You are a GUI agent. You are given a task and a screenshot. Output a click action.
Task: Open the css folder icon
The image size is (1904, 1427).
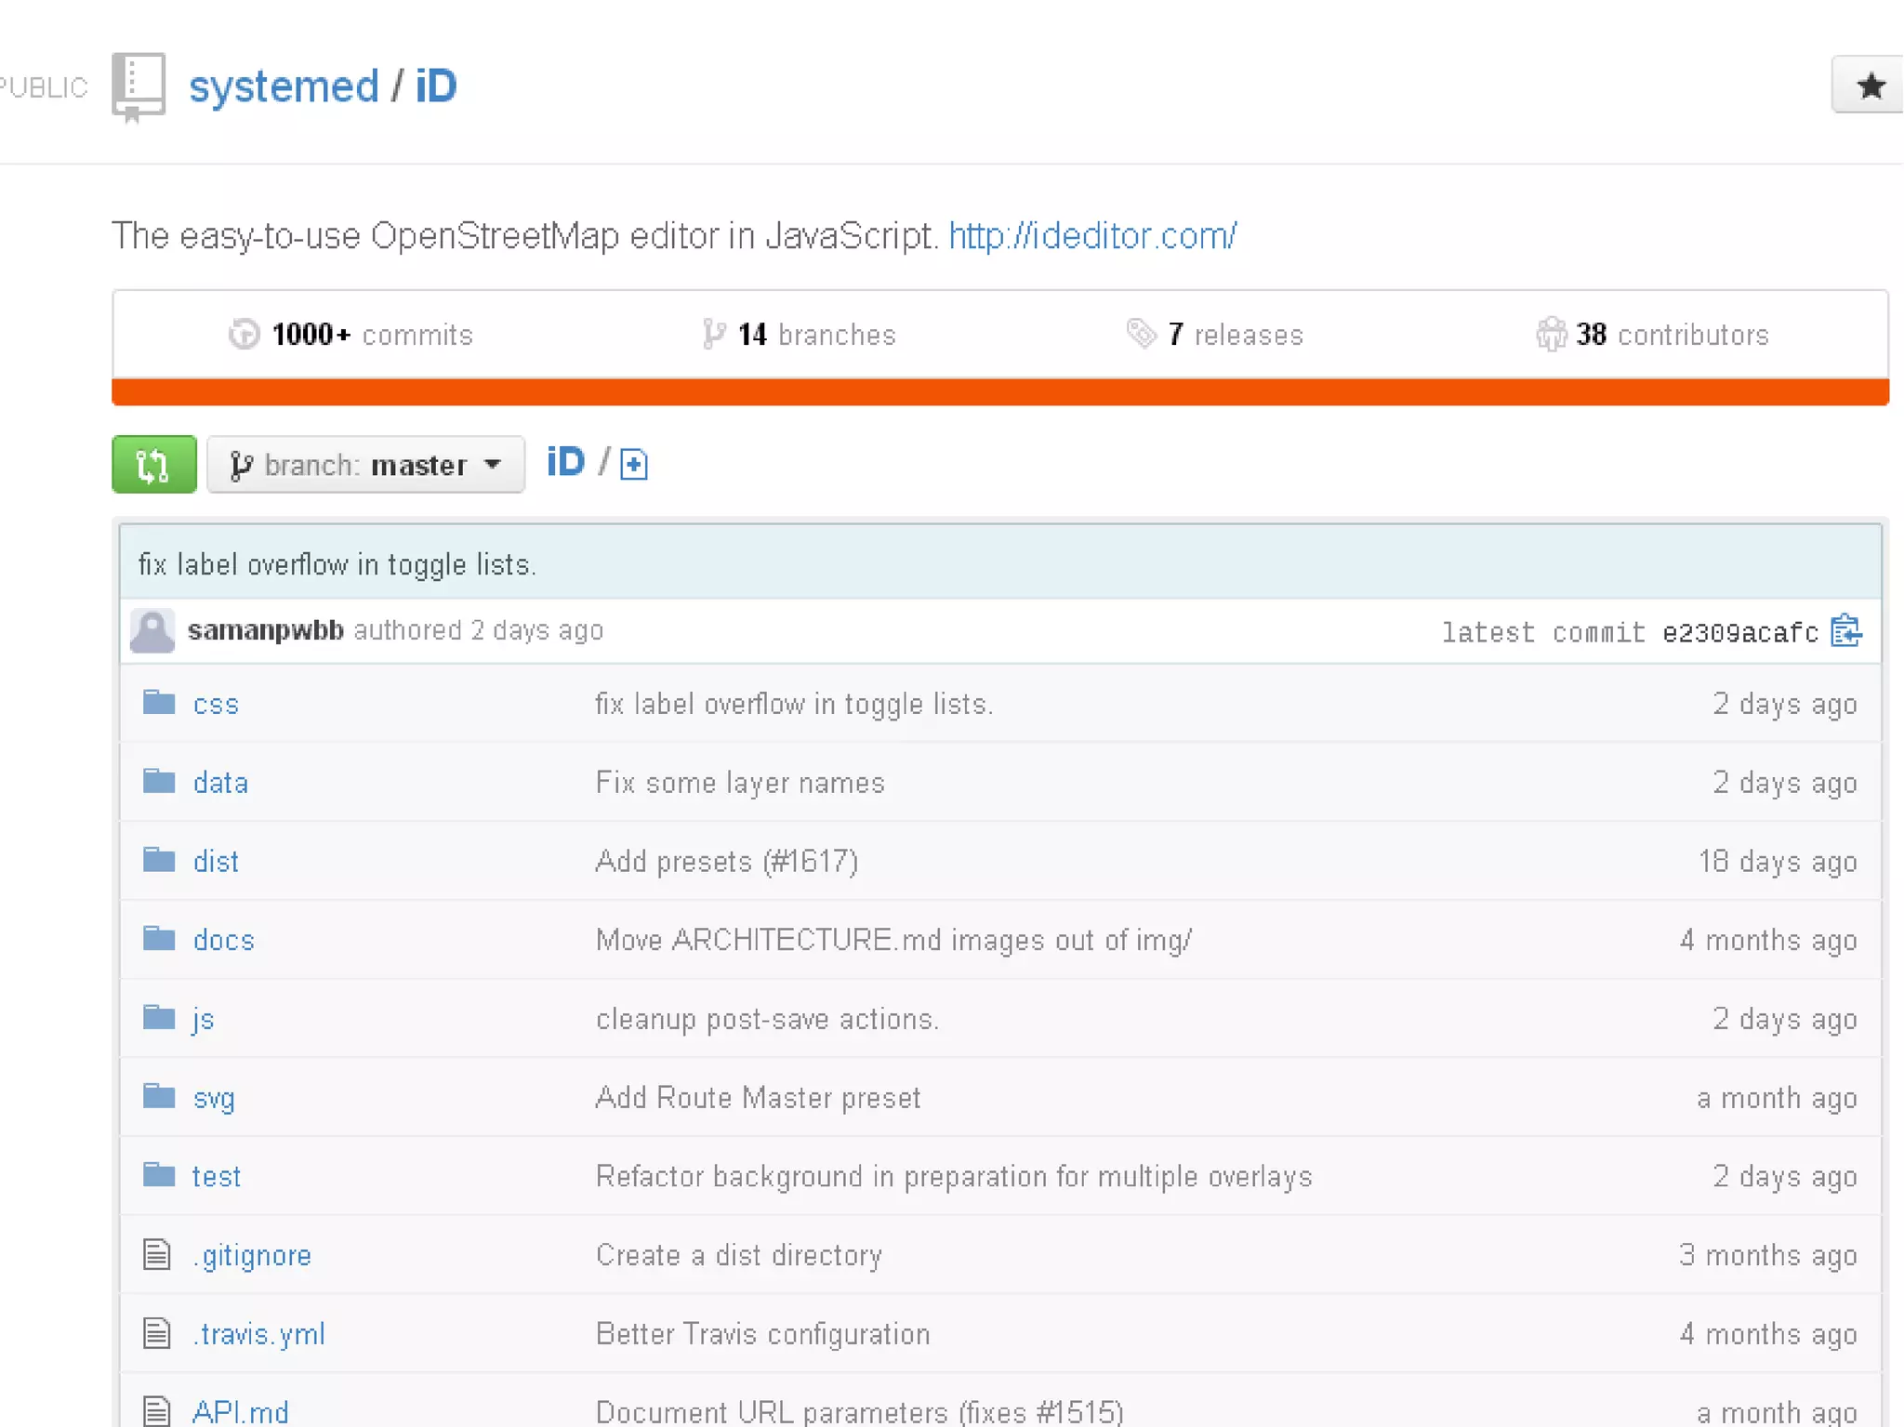[x=159, y=703]
